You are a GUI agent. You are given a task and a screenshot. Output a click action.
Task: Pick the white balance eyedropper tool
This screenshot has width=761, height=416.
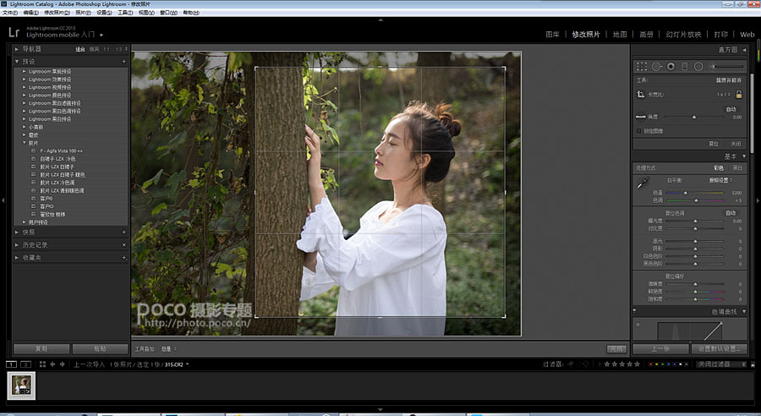[x=643, y=183]
